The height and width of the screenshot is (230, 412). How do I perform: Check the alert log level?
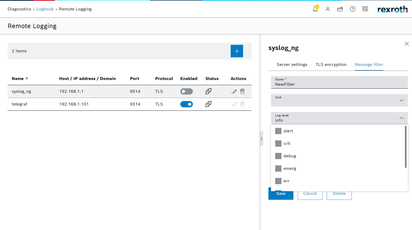pos(278,131)
